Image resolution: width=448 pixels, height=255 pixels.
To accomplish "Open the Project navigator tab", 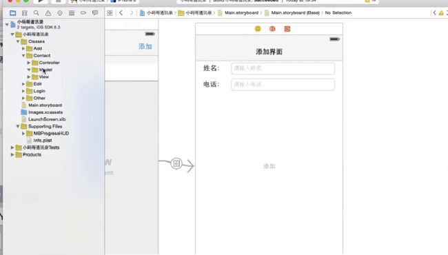I will pyautogui.click(x=12, y=13).
